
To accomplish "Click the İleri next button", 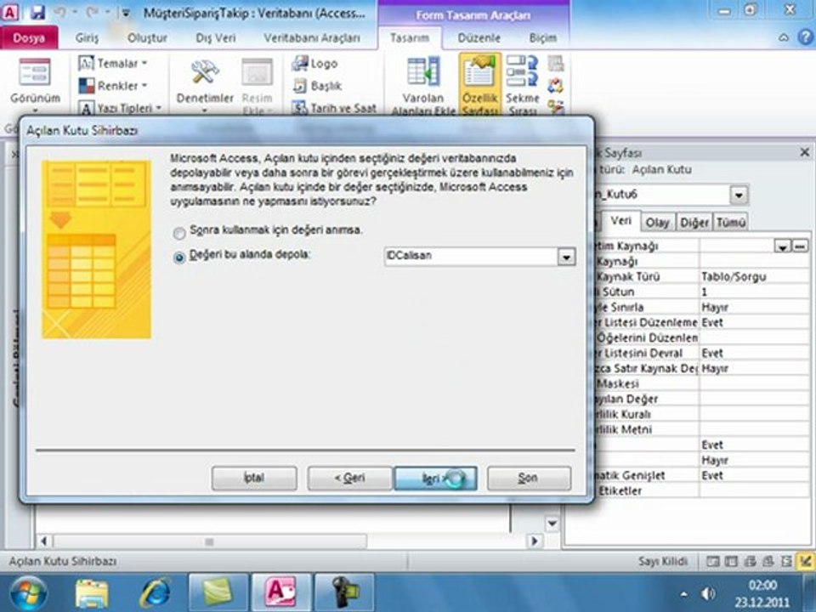I will [435, 478].
